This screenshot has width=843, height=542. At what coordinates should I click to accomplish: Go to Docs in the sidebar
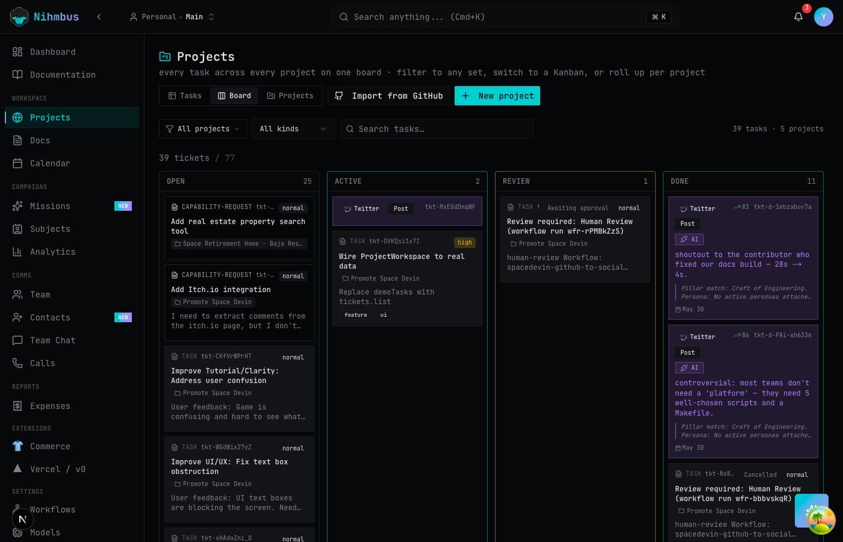point(72,140)
